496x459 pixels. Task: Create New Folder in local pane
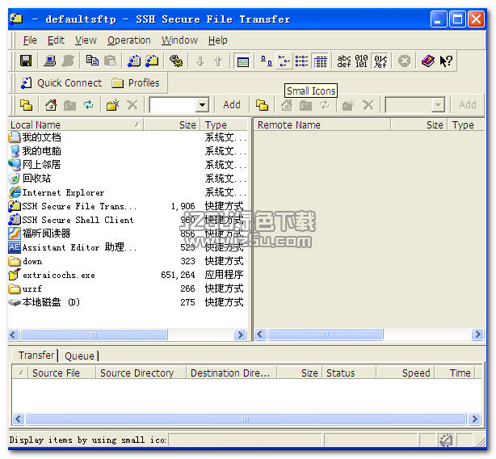click(x=112, y=105)
